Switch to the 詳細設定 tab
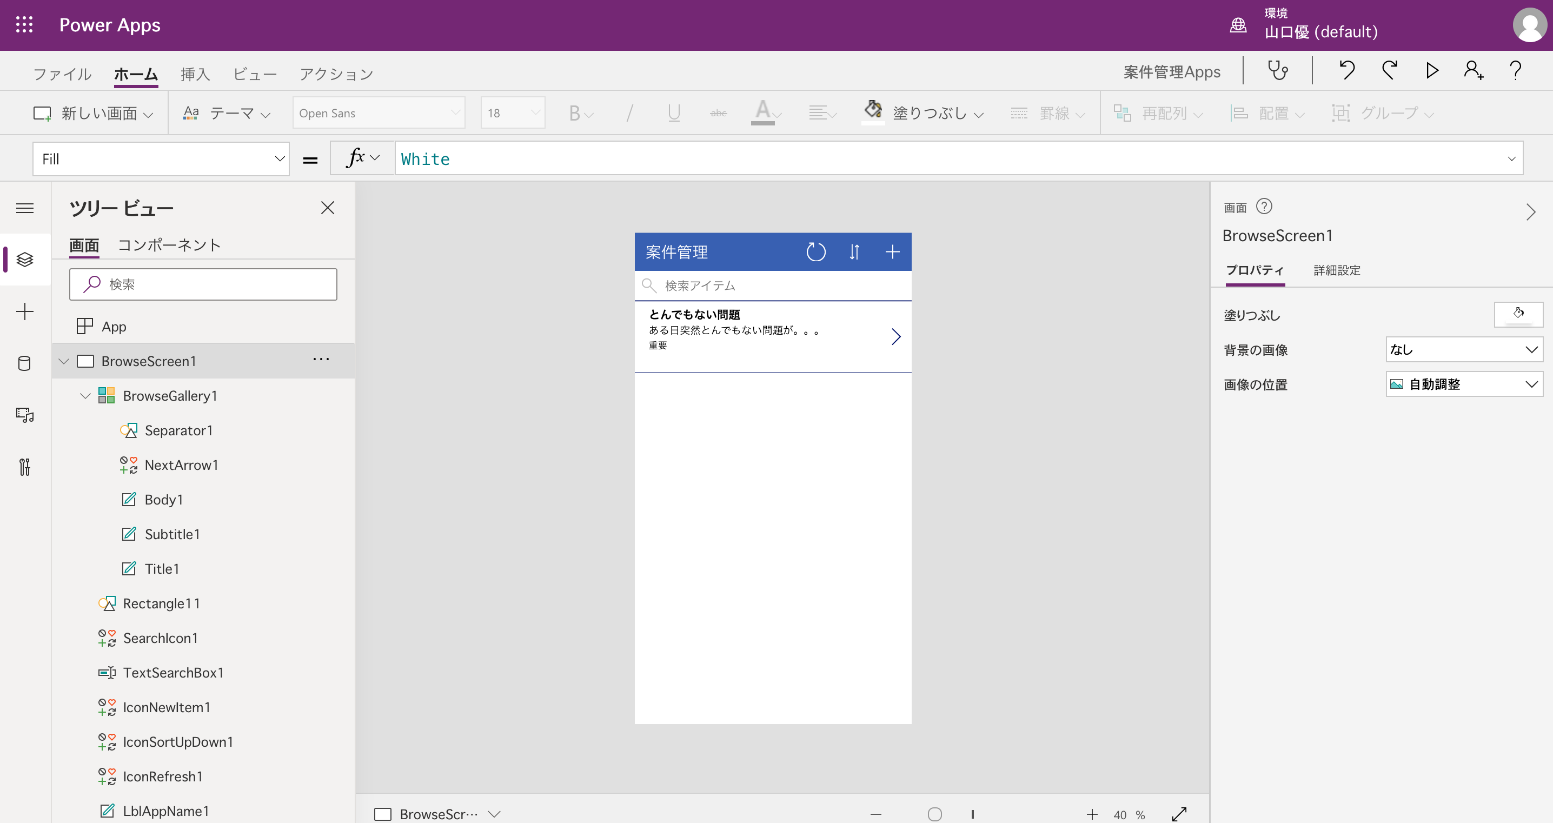This screenshot has width=1553, height=823. [x=1336, y=271]
